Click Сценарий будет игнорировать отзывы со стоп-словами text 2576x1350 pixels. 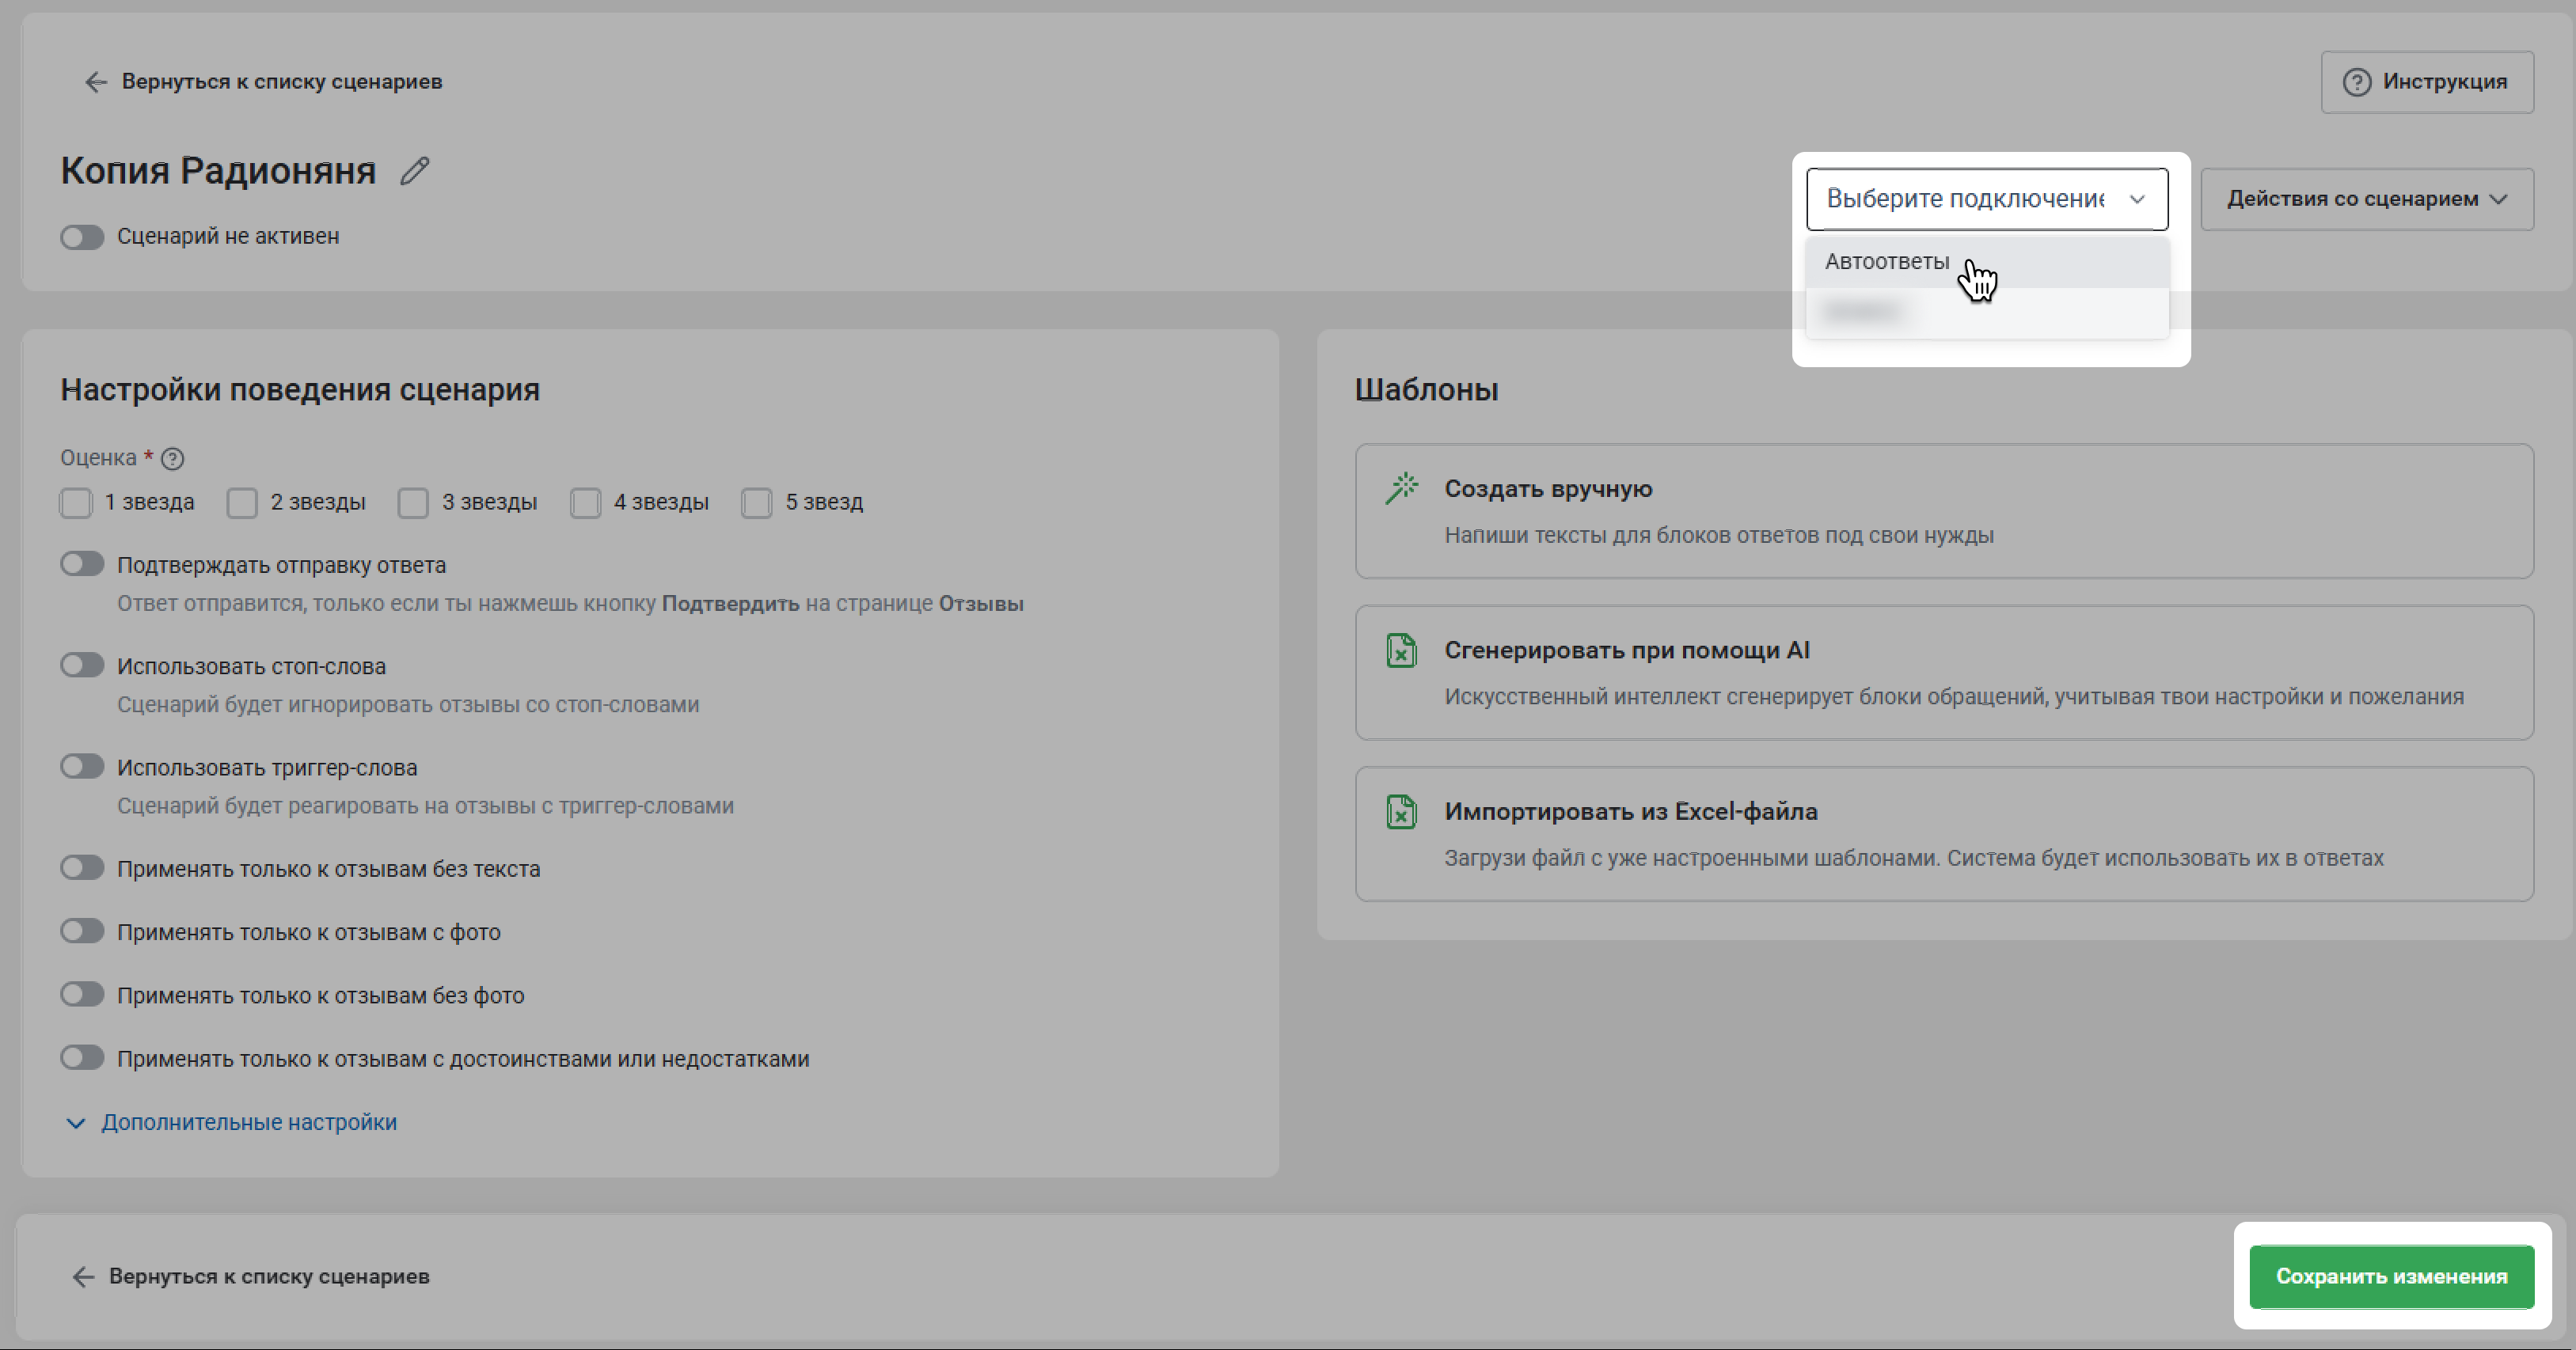tap(408, 704)
